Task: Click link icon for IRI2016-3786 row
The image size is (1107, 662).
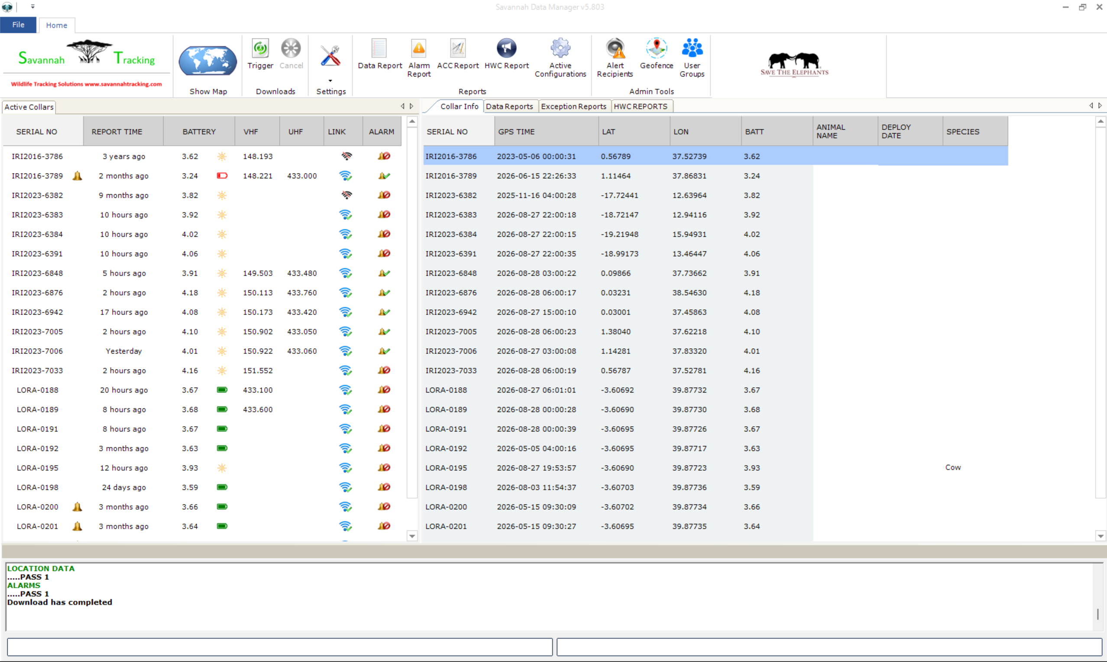Action: pyautogui.click(x=346, y=156)
